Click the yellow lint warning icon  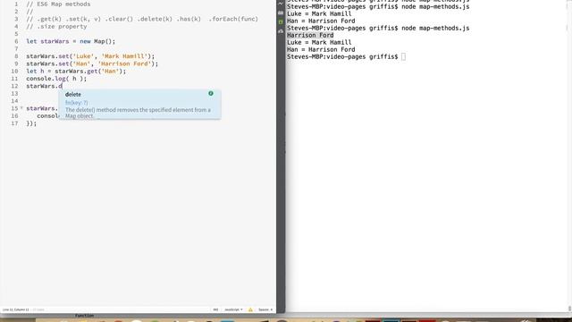click(x=250, y=309)
